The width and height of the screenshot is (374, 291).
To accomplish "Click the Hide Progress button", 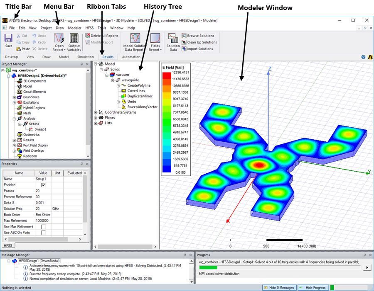I will point(313,288).
